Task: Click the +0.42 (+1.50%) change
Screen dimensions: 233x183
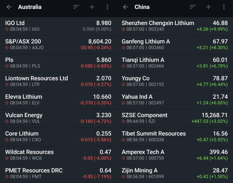Action: pos(212,177)
